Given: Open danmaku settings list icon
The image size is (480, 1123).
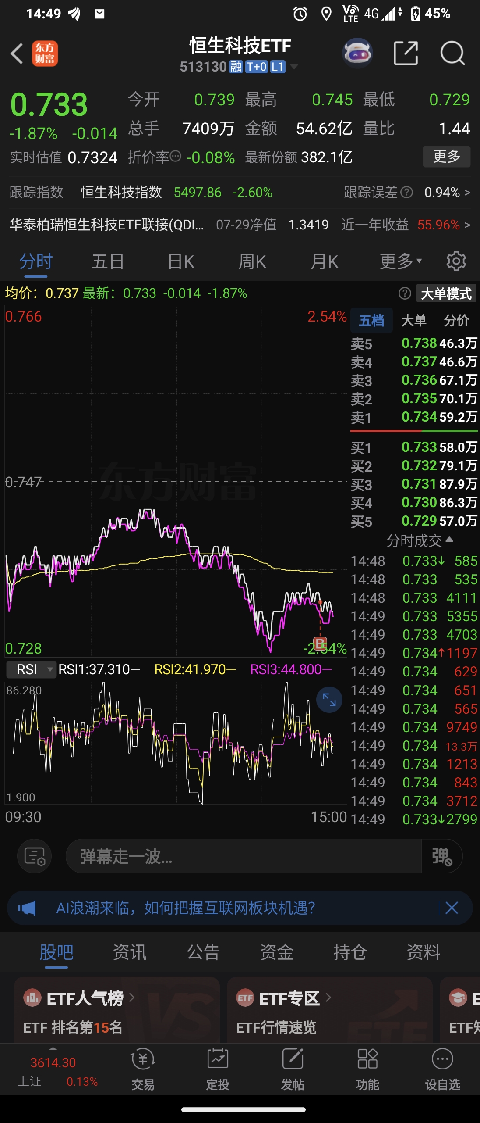Looking at the screenshot, I should pyautogui.click(x=34, y=856).
